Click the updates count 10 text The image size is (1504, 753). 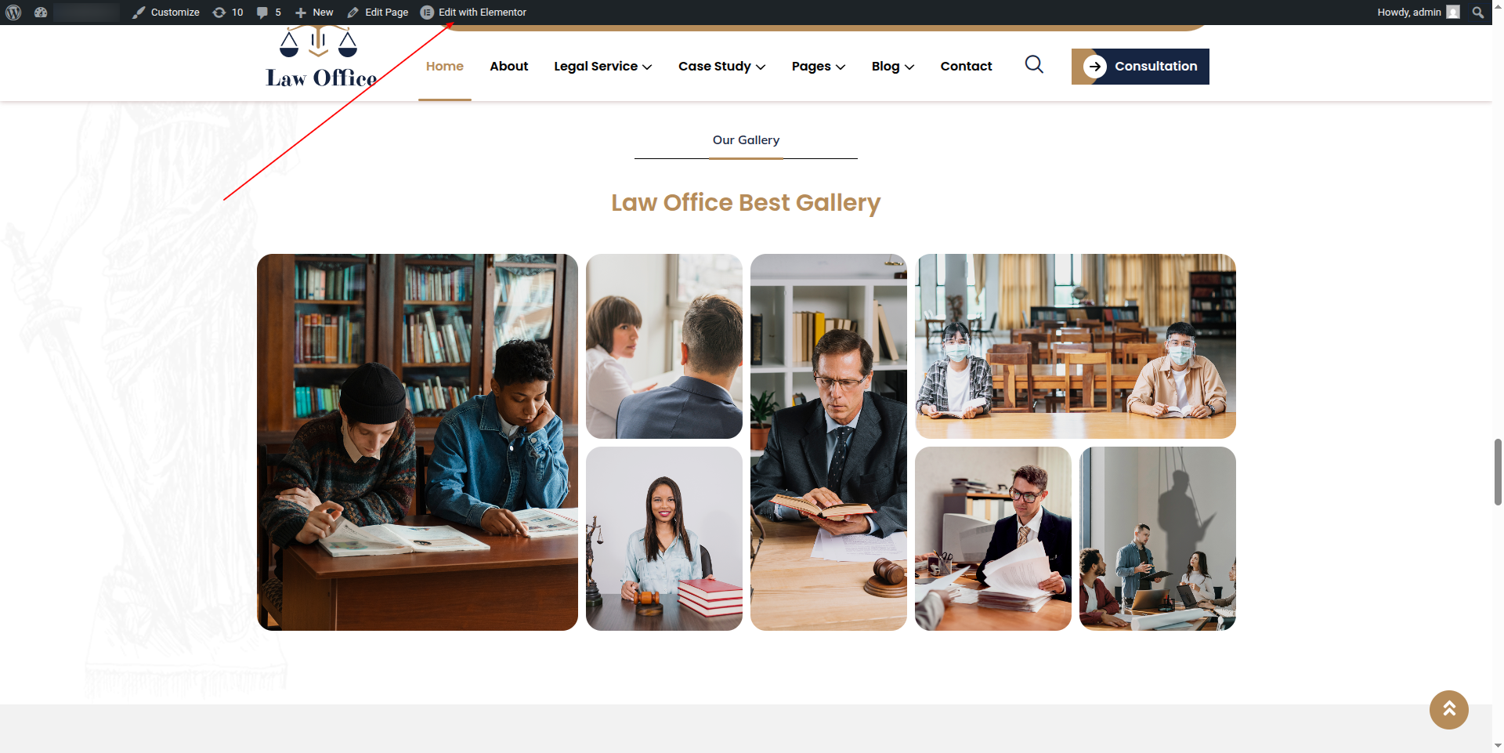coord(237,13)
